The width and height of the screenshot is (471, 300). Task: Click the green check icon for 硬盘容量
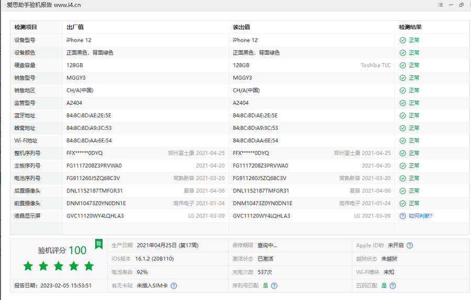pyautogui.click(x=402, y=65)
